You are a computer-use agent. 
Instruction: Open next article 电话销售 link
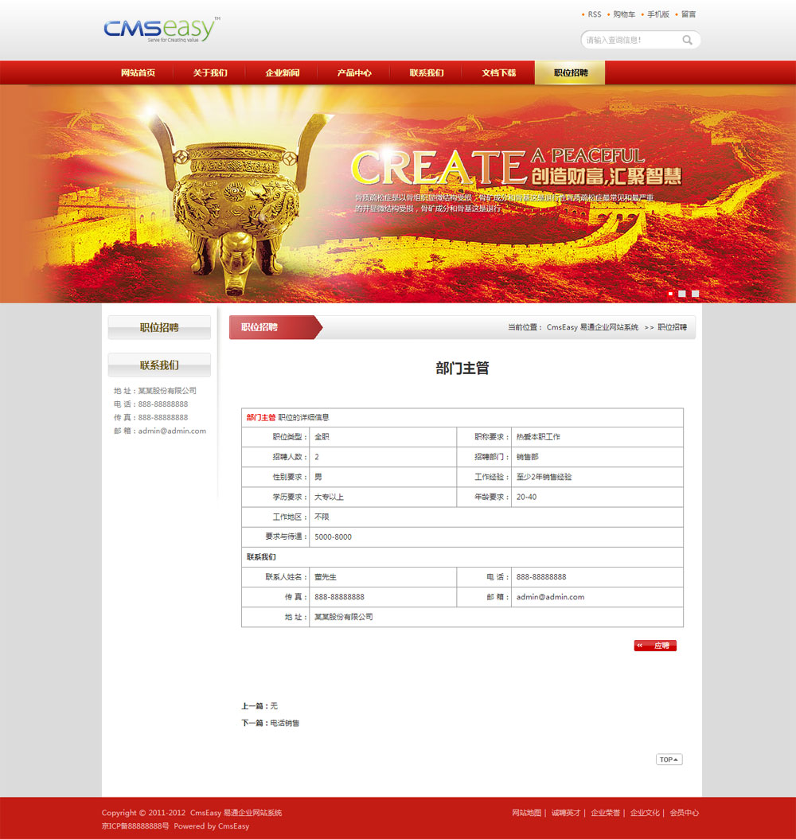point(285,723)
